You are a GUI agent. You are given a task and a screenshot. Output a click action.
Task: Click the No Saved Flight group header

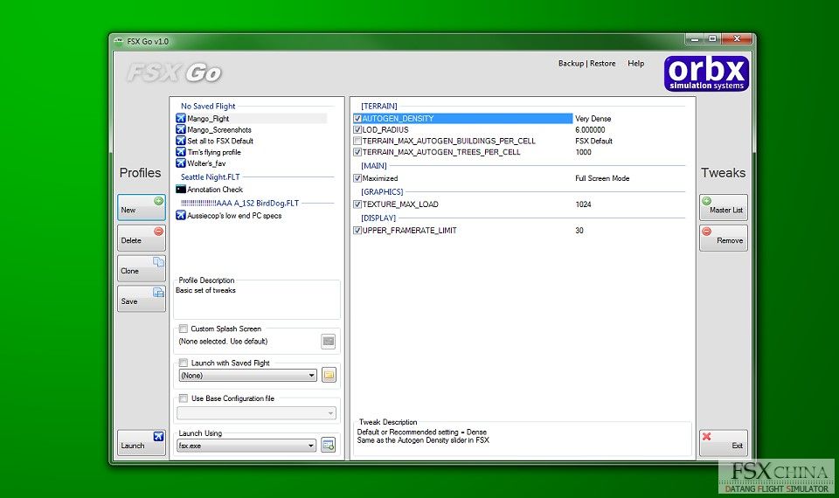tap(208, 106)
